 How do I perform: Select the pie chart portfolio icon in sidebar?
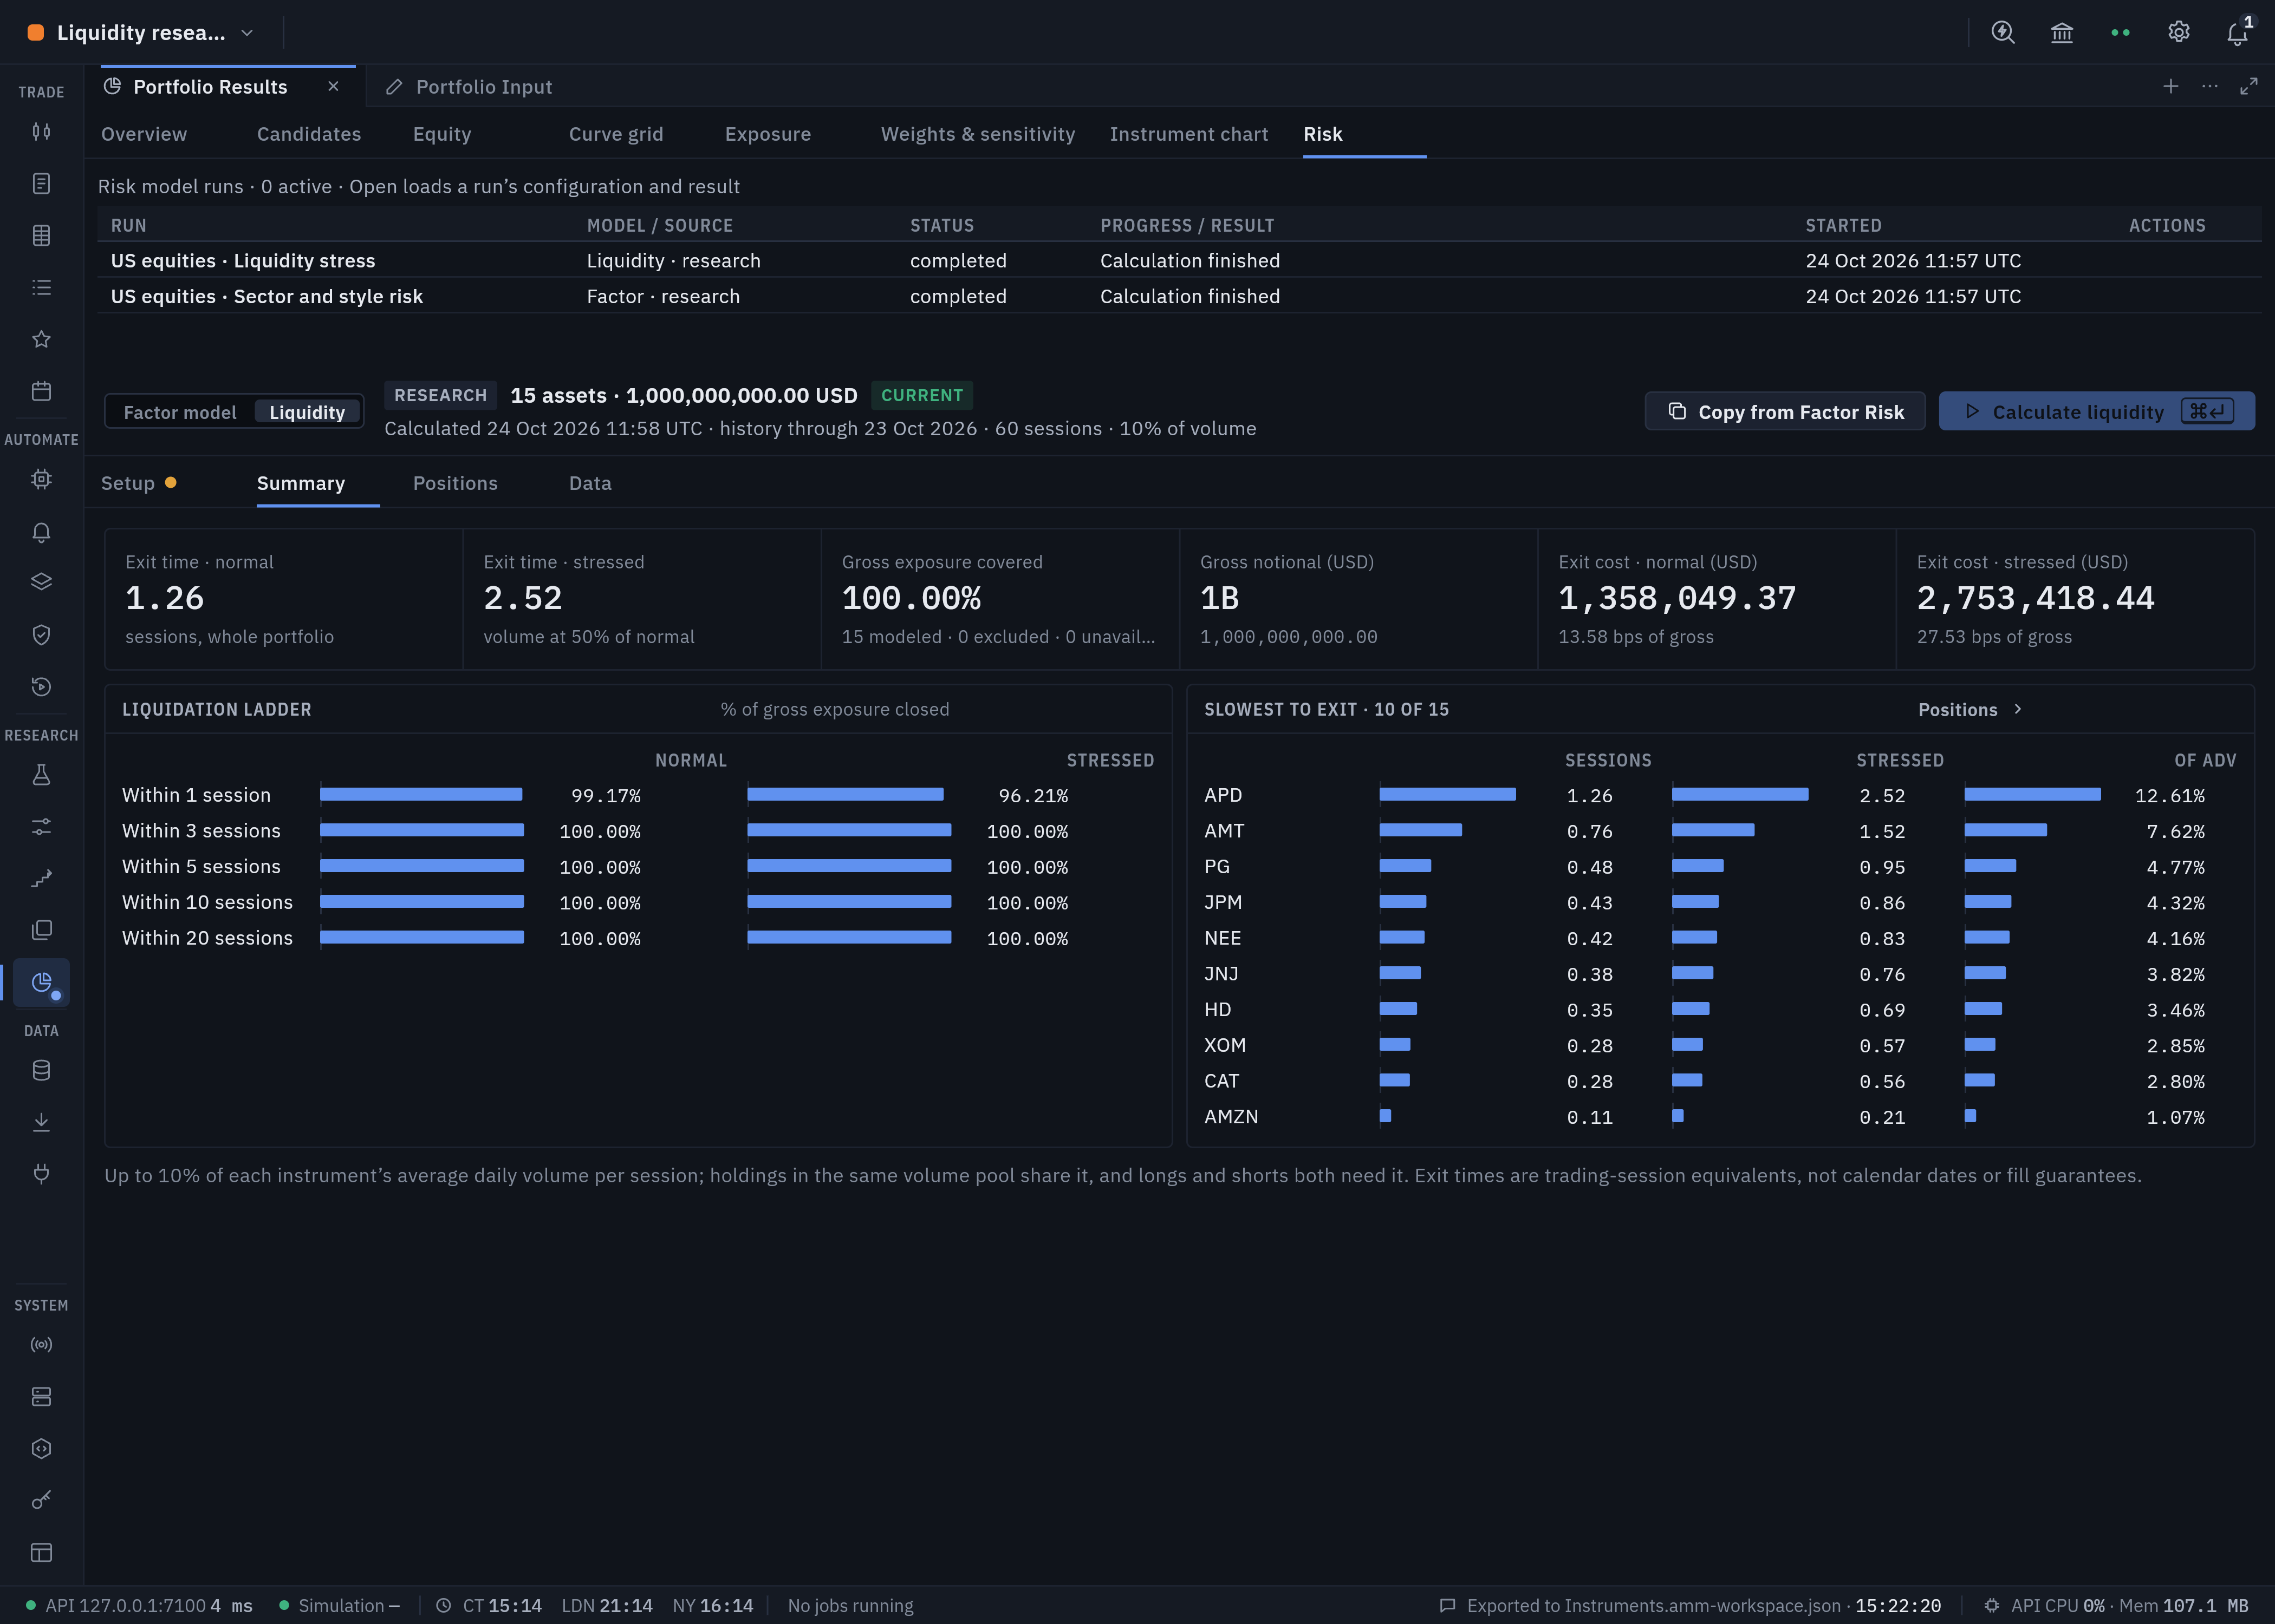(x=41, y=983)
